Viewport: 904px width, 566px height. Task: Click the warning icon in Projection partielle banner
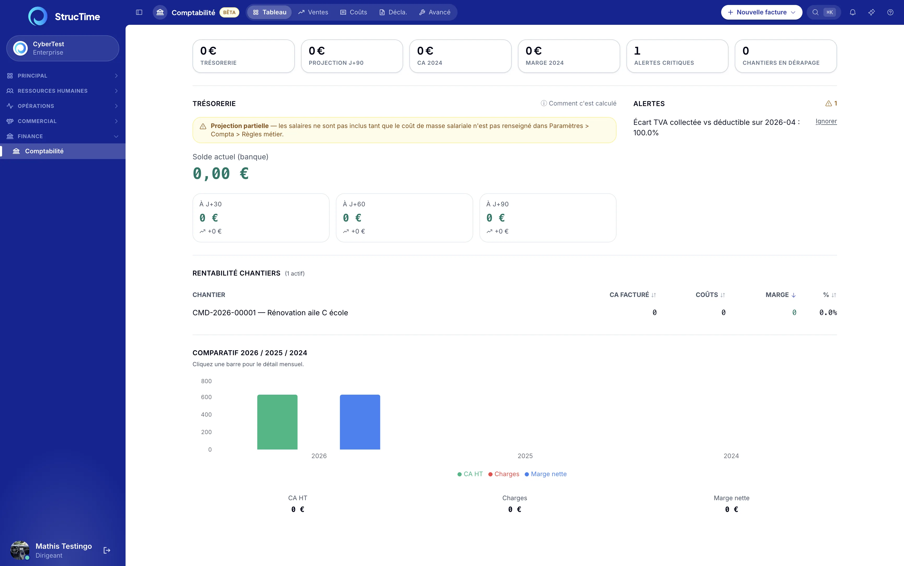pos(203,126)
